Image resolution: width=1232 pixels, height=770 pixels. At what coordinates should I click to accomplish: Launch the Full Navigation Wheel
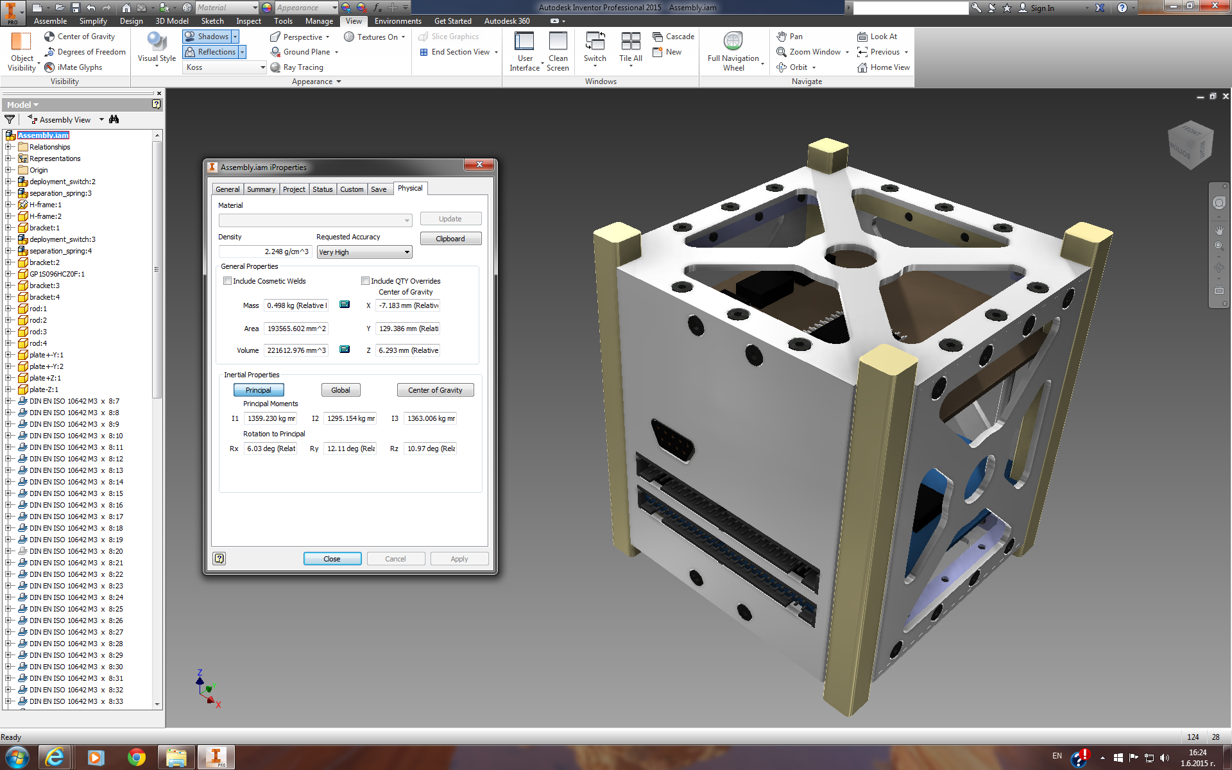(x=733, y=51)
